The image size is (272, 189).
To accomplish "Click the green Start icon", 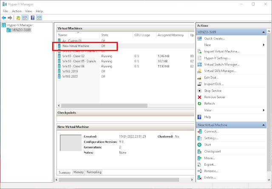I will [x=199, y=145].
